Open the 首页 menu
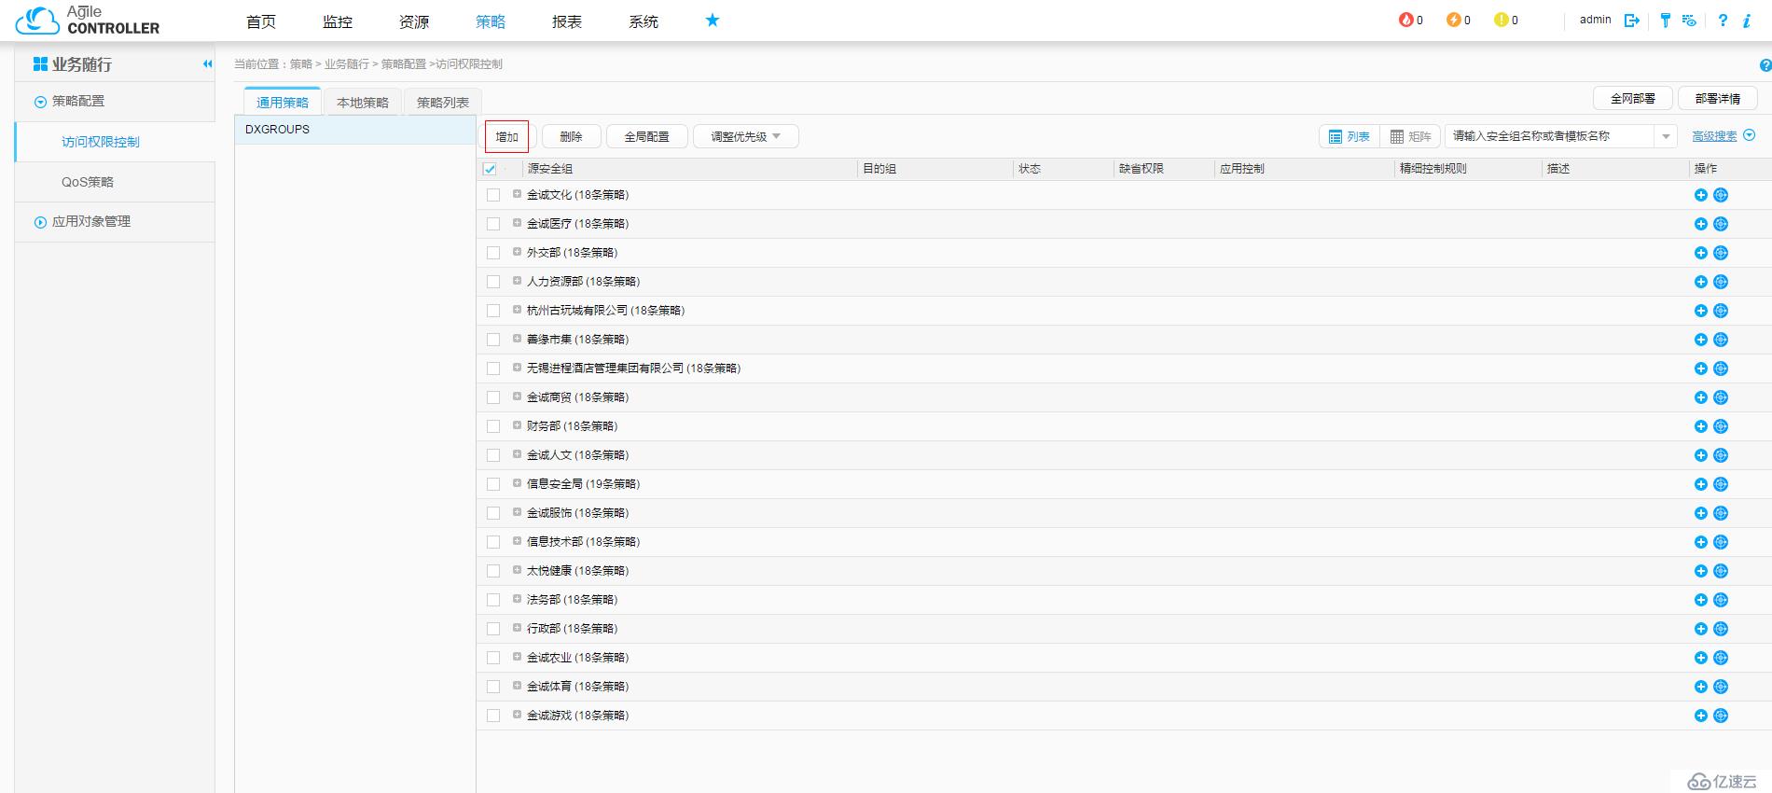 (x=261, y=21)
